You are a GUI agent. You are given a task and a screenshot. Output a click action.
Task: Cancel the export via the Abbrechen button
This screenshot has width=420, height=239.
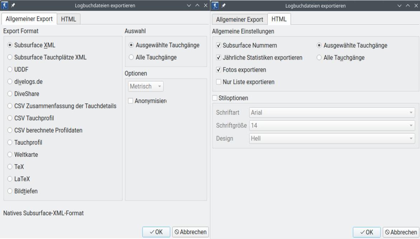[x=190, y=232]
